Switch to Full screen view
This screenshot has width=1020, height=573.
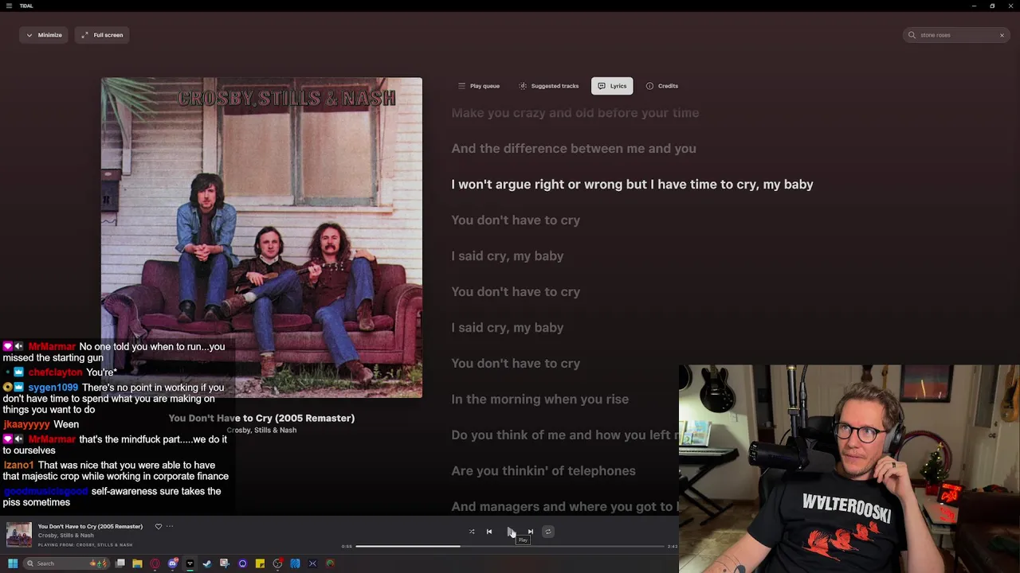(x=102, y=35)
